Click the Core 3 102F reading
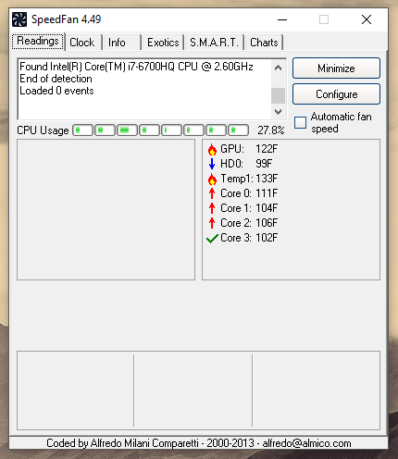This screenshot has width=398, height=459. coord(249,238)
